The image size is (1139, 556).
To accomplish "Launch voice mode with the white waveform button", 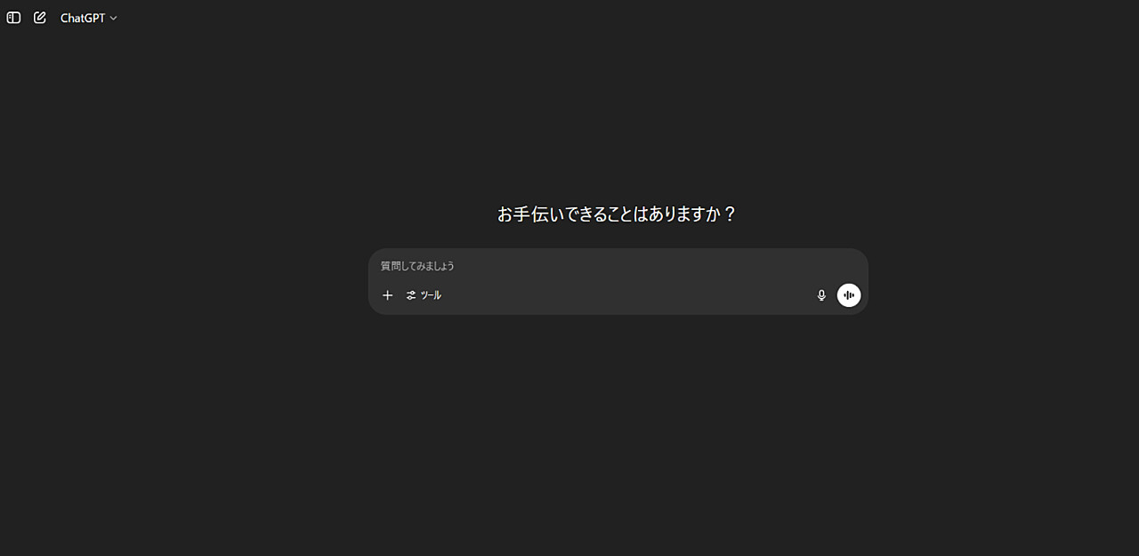I will point(849,295).
